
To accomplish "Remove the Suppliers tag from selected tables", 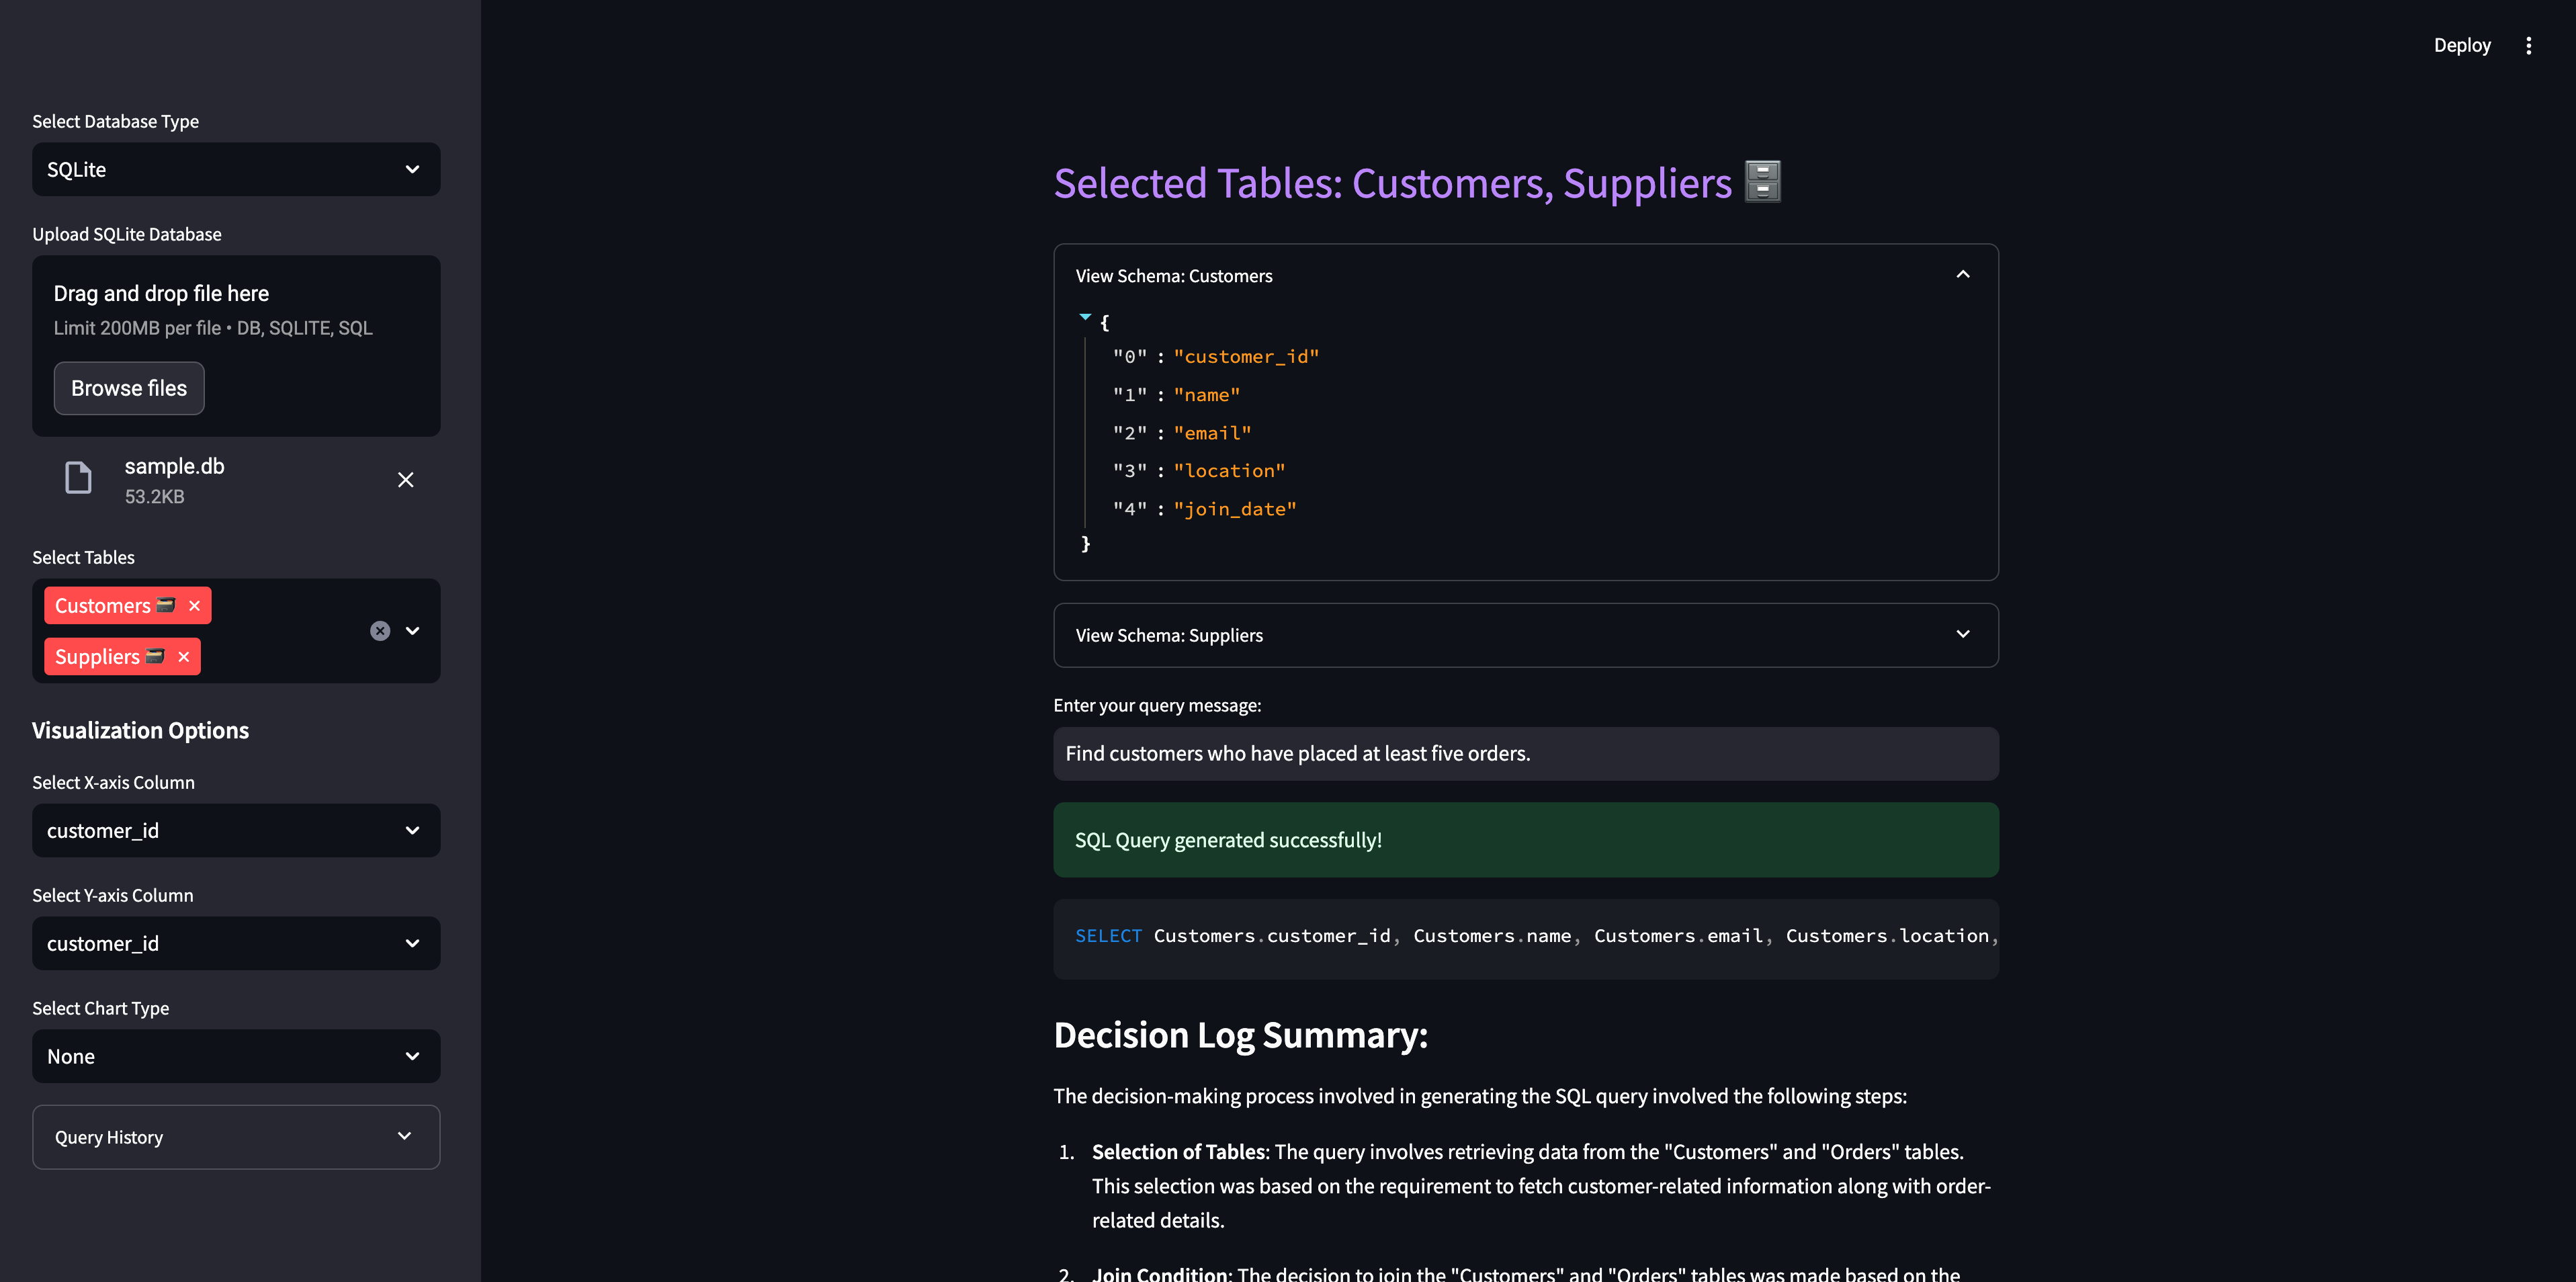I will 184,657.
